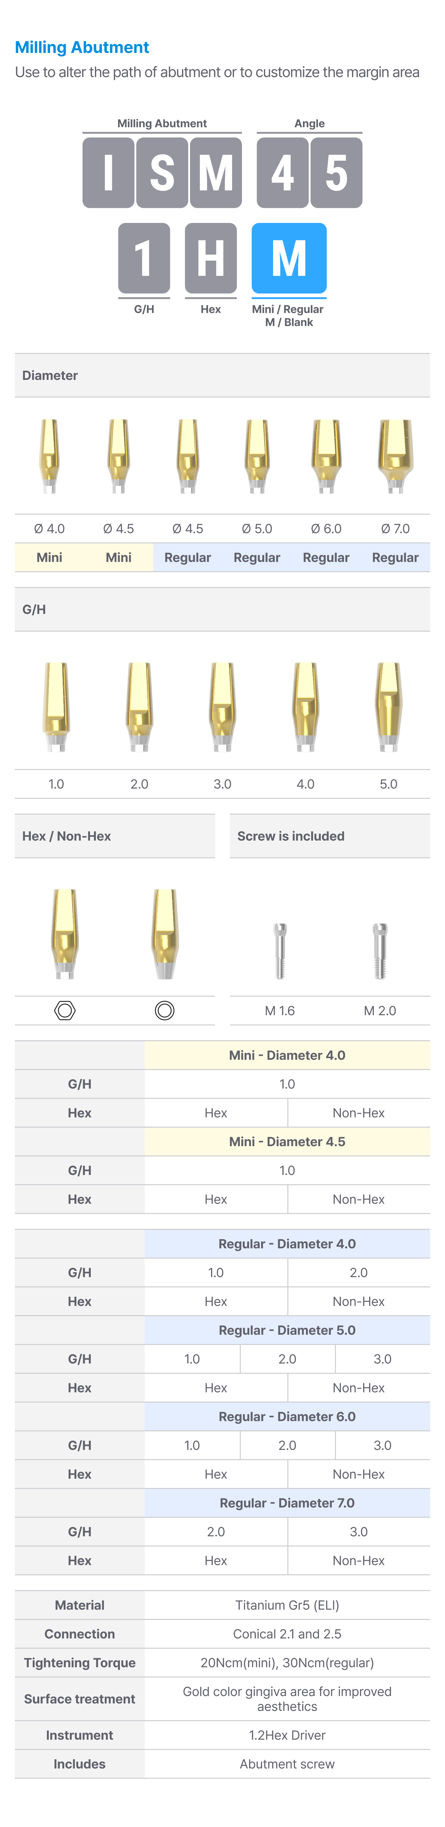Screen dimensions: 445x1827
Task: Select the Screw is included section header
Action: point(330,836)
